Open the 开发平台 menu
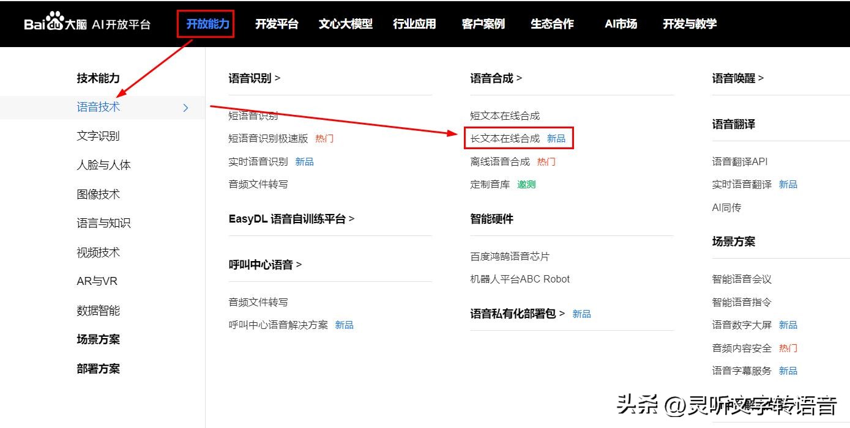The width and height of the screenshot is (850, 428). point(277,24)
